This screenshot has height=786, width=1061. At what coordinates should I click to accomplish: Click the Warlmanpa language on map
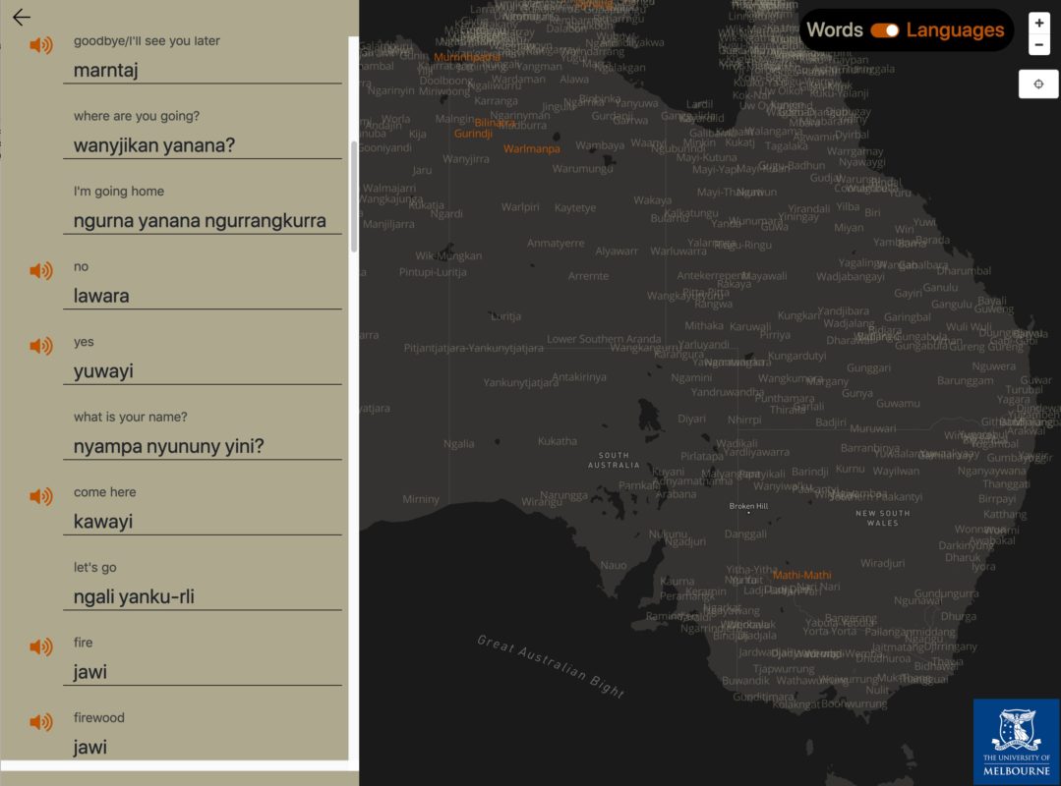click(531, 149)
